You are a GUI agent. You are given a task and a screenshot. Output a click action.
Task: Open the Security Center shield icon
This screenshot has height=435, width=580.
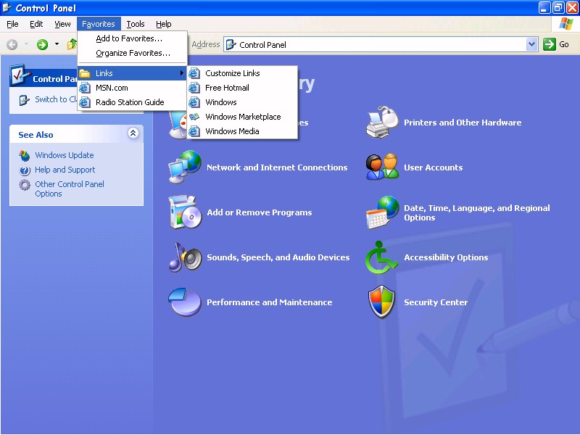[382, 302]
